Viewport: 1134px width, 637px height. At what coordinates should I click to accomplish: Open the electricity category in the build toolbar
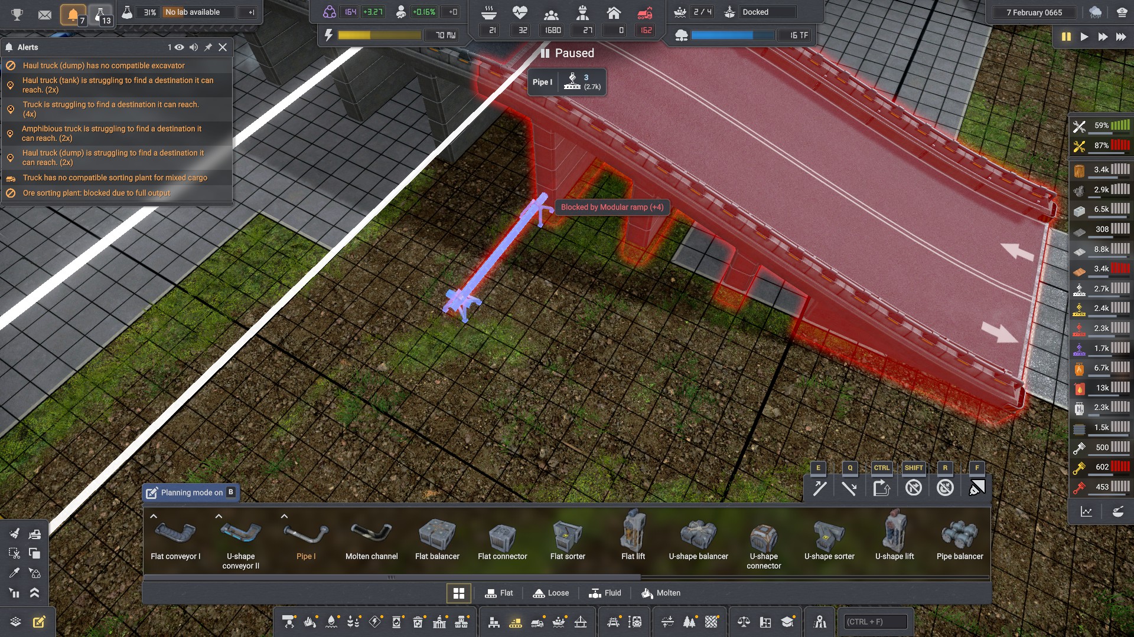click(375, 622)
